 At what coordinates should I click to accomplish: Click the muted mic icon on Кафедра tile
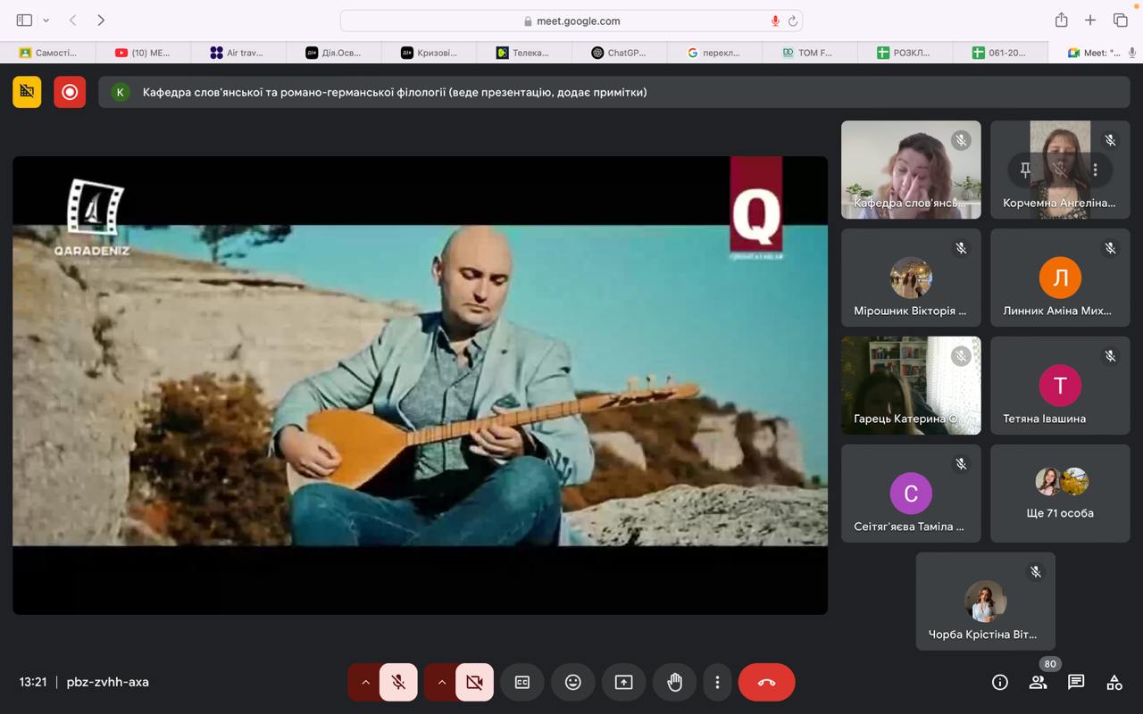[x=961, y=140]
